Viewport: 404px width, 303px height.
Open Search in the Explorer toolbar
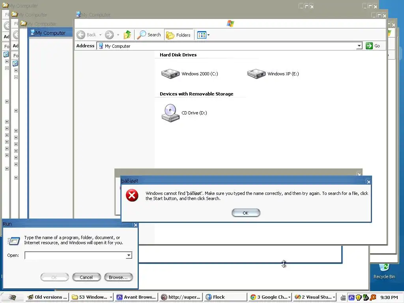click(x=149, y=35)
